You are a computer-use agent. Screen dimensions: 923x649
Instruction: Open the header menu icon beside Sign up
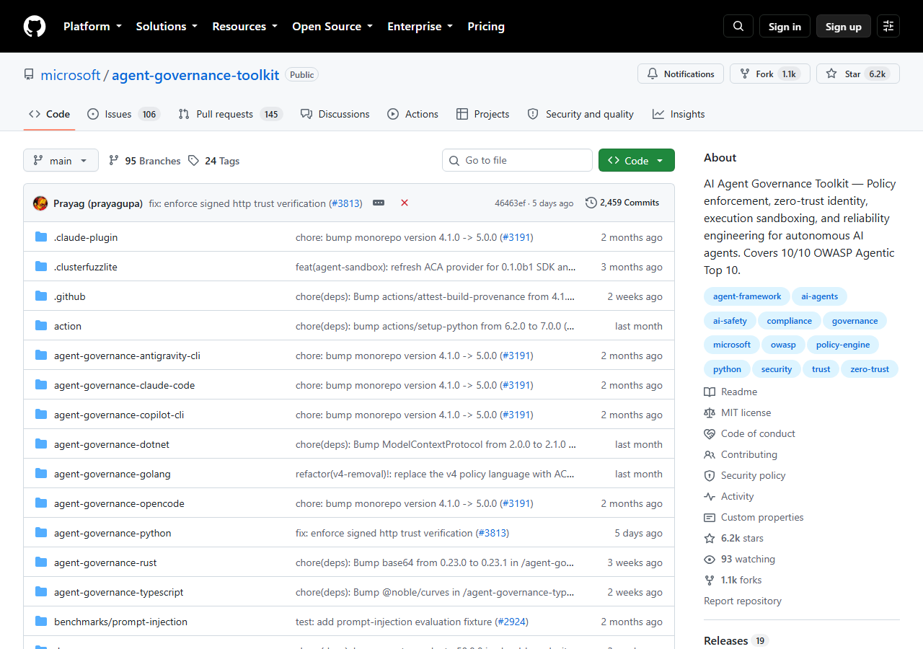coord(888,26)
